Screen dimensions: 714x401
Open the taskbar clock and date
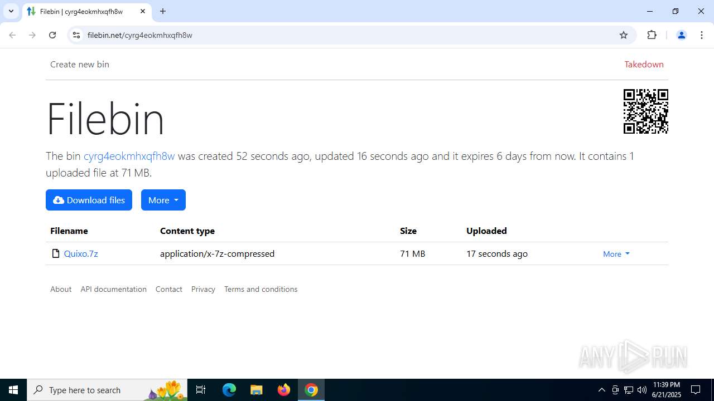tap(666, 390)
